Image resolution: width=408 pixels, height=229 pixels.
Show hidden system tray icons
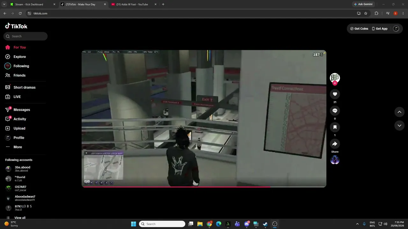click(x=357, y=224)
